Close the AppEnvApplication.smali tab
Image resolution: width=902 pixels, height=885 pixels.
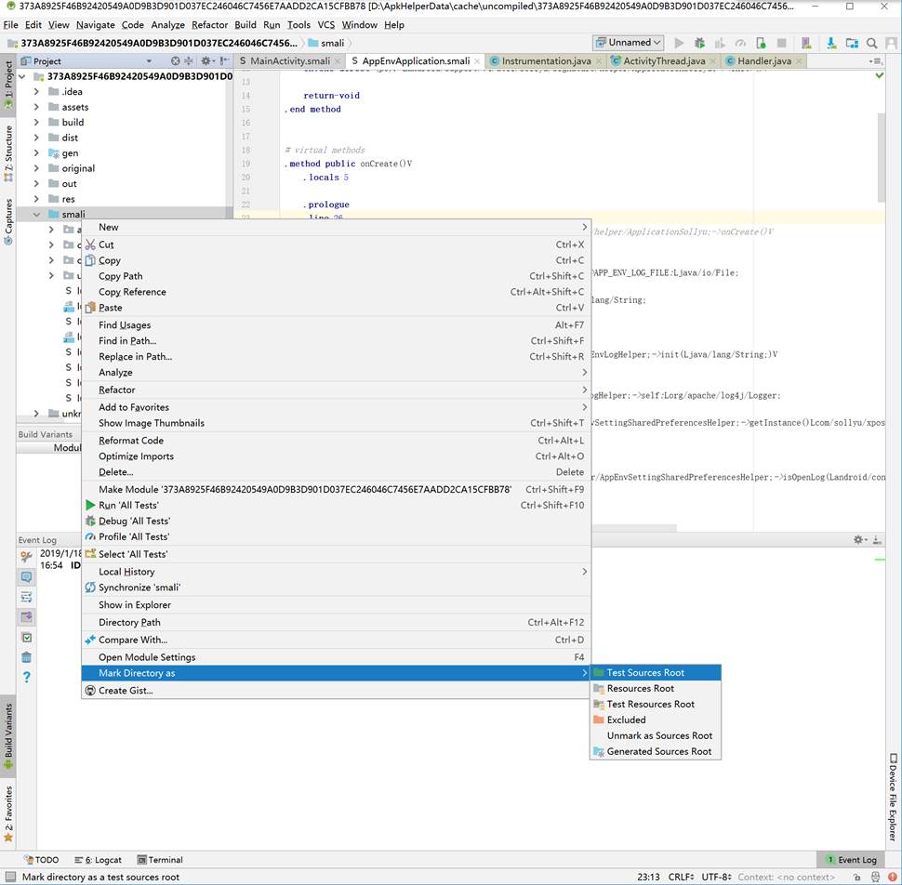pos(477,61)
